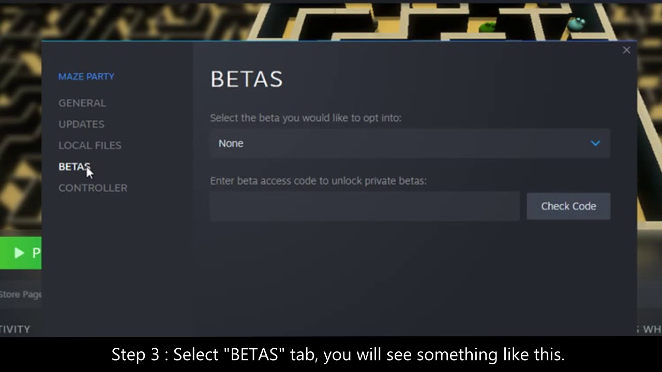The image size is (662, 372).
Task: Click the teal blob character in banner
Action: click(x=576, y=23)
